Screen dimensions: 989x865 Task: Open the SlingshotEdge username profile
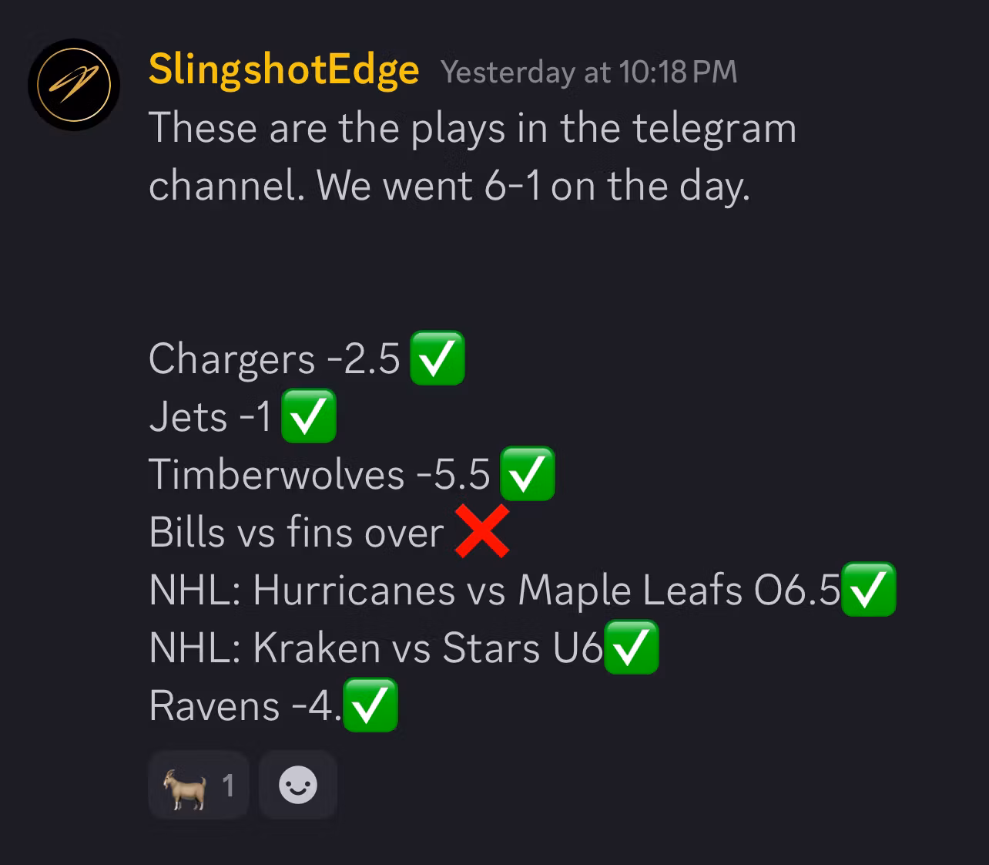[x=283, y=70]
